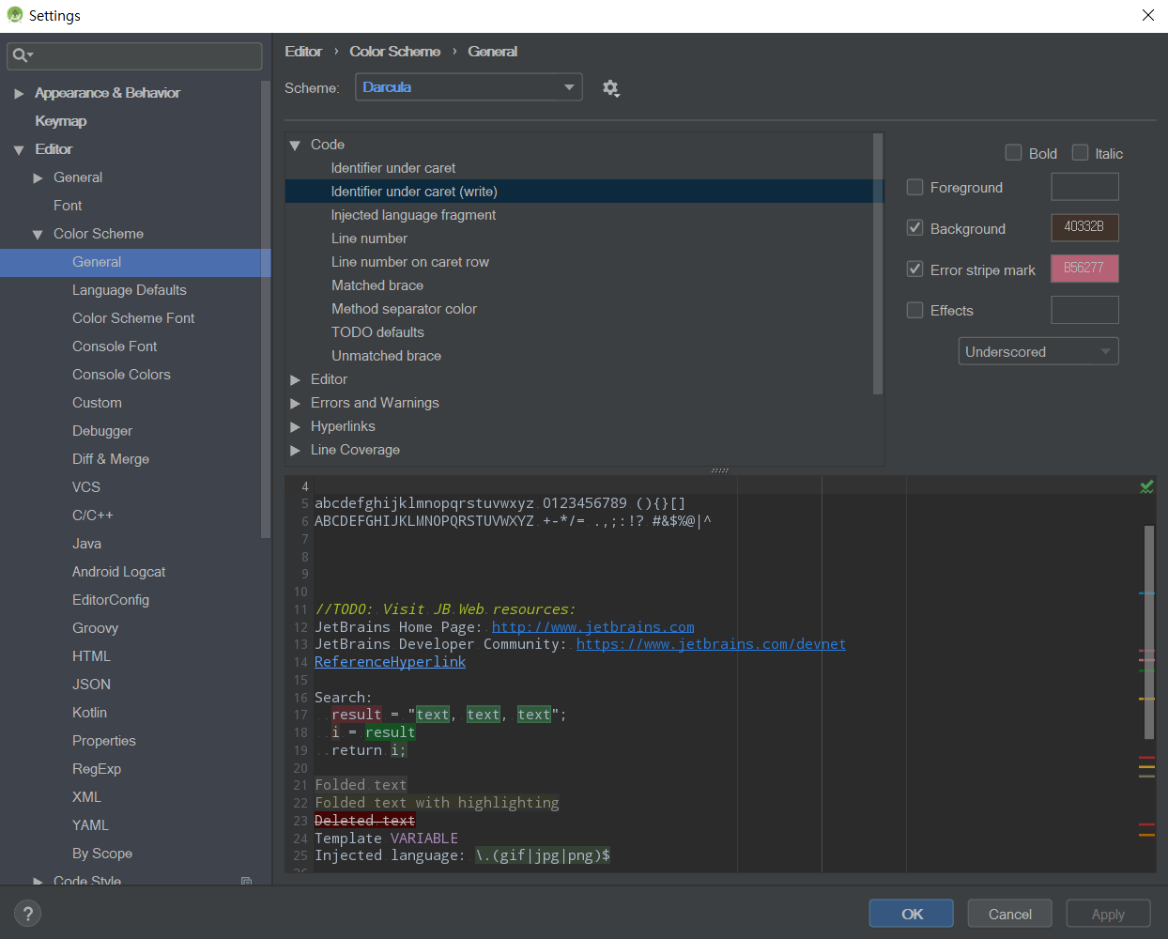Expand Appearance & Behavior section
The image size is (1168, 939).
pyautogui.click(x=19, y=93)
